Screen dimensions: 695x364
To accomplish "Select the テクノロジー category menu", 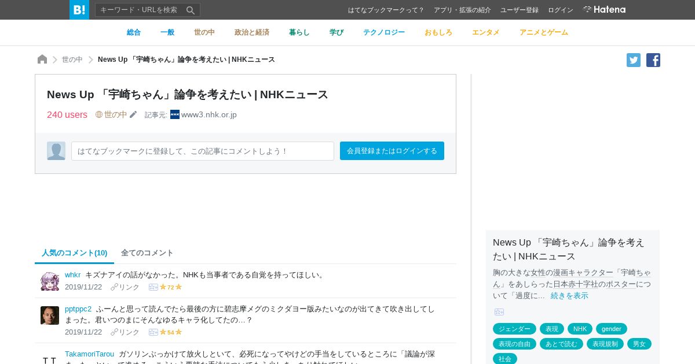I will click(x=384, y=32).
